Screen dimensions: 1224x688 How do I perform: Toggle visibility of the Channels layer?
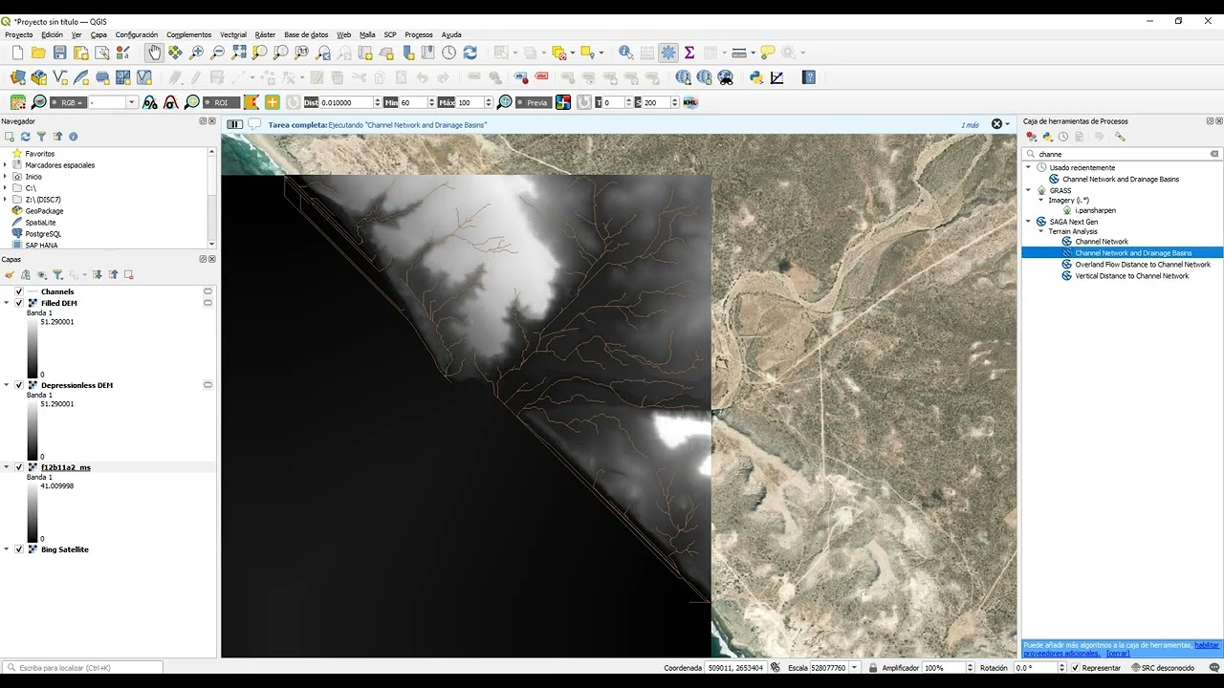tap(19, 291)
